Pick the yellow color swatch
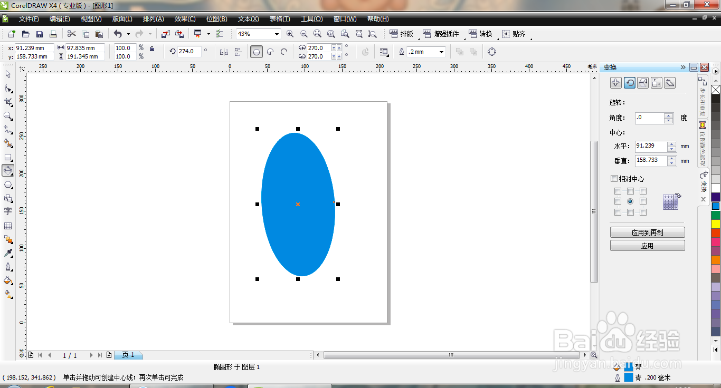This screenshot has height=388, width=721. click(716, 224)
